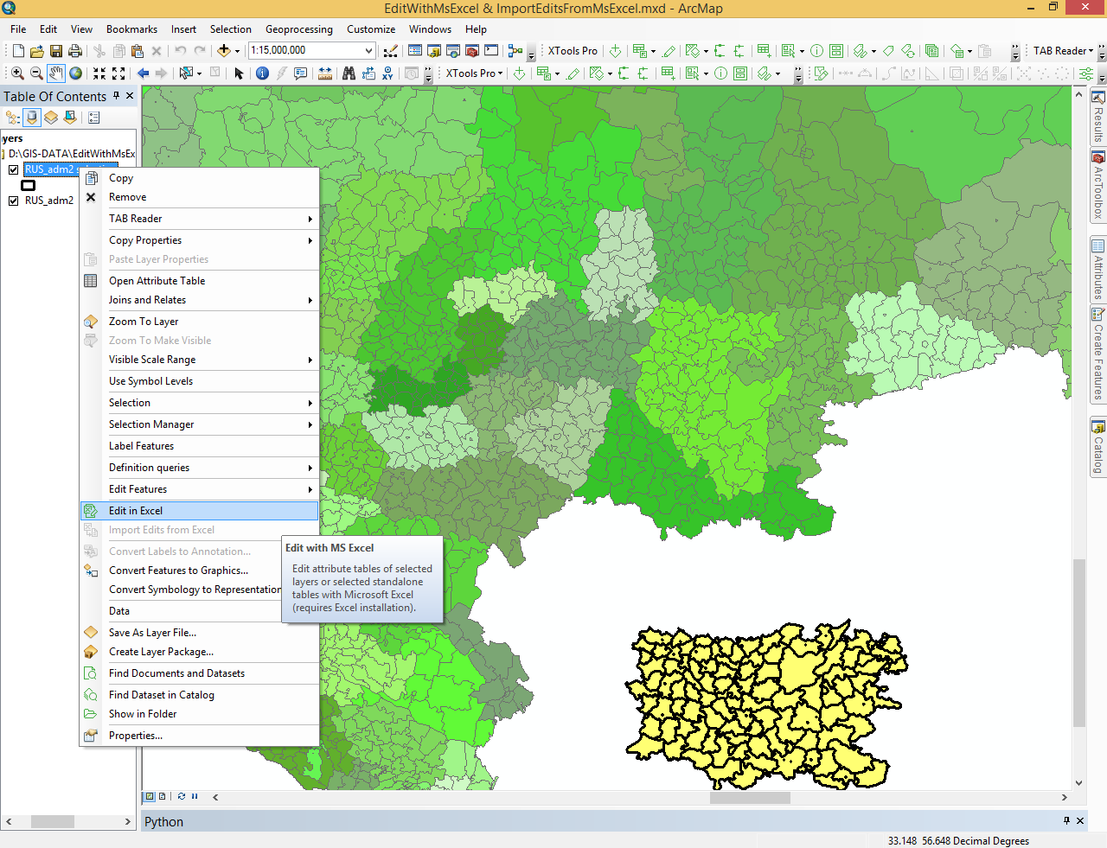Toggle visibility of the RUS_adm2 layer
This screenshot has height=848, width=1107.
tap(13, 201)
